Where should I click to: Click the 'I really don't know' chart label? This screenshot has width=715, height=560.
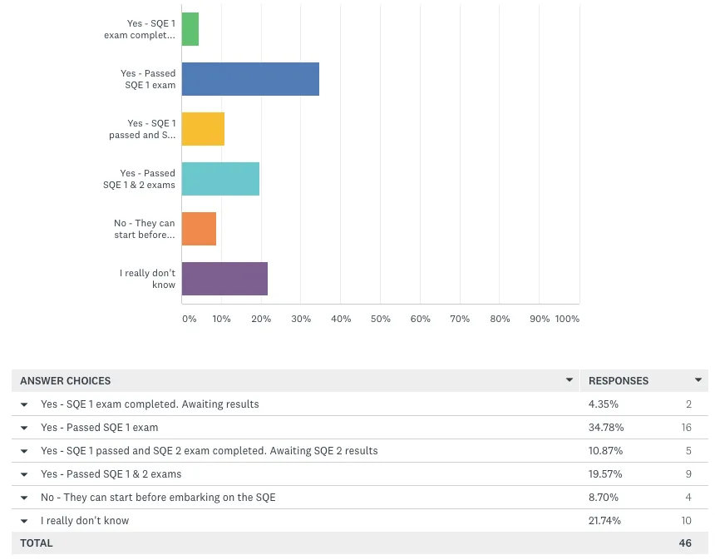[147, 279]
